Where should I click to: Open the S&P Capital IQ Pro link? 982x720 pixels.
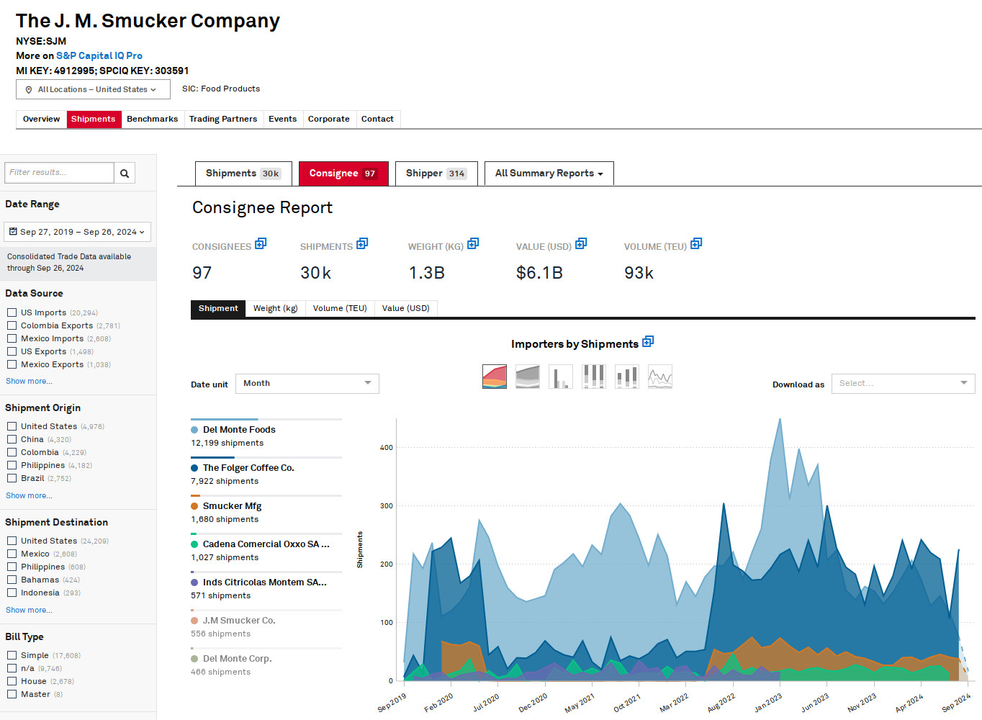pos(99,55)
